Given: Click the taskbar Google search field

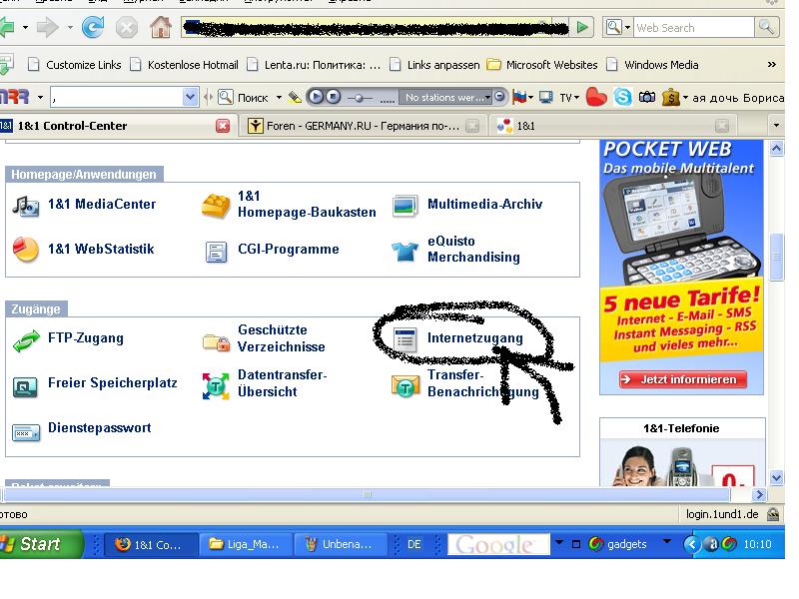Looking at the screenshot, I should pyautogui.click(x=498, y=544).
